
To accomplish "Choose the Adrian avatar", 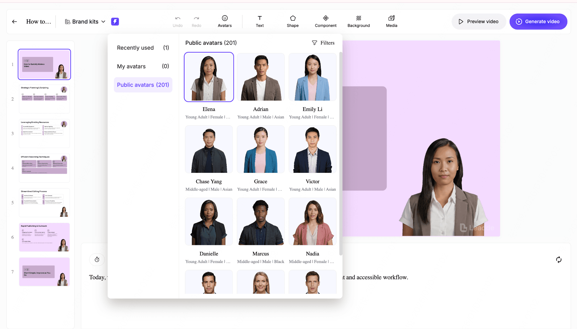I will [x=261, y=77].
